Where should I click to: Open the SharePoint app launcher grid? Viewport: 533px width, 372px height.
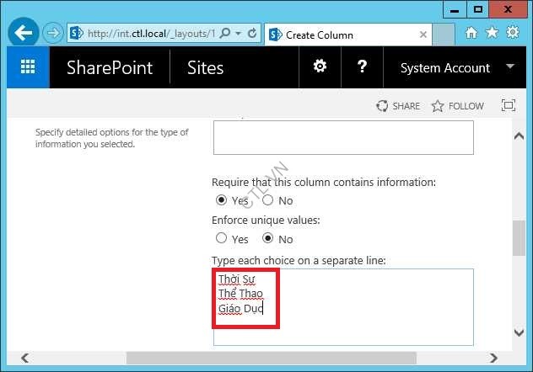point(28,68)
